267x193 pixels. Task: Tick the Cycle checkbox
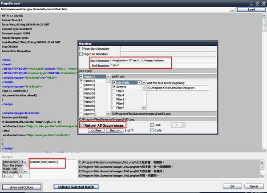[x=152, y=130]
